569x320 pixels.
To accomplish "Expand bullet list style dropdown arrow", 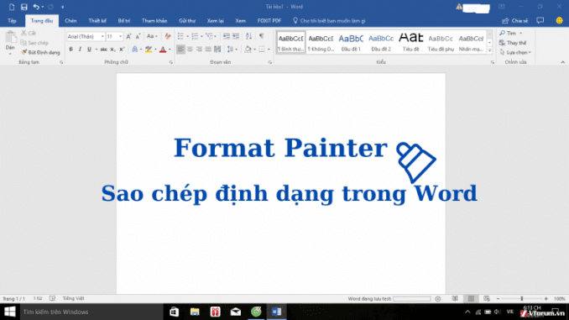I will pos(187,36).
